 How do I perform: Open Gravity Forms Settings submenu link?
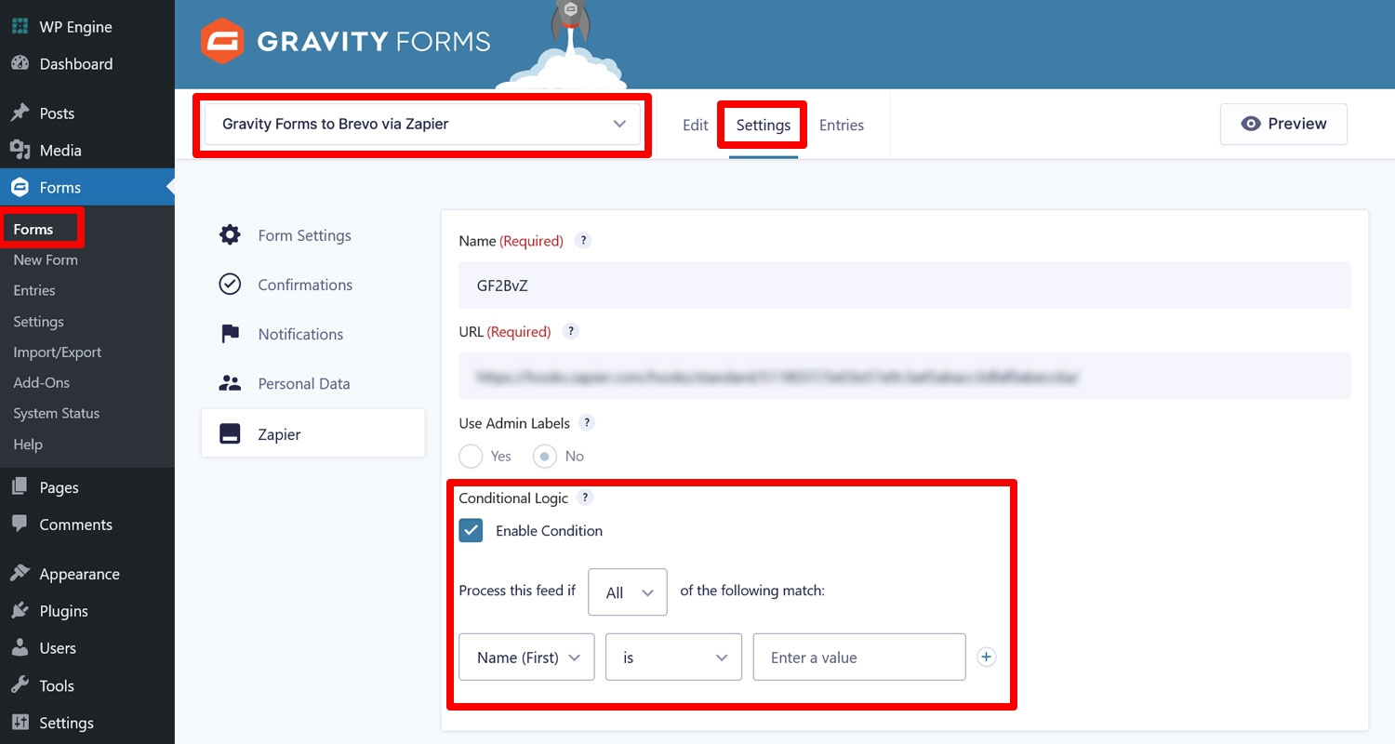(x=38, y=322)
